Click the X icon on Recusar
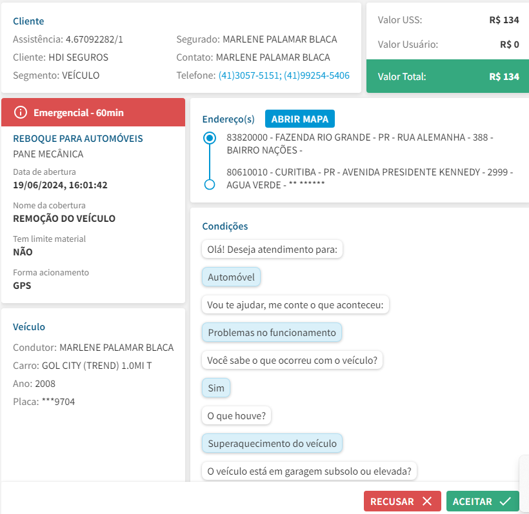The width and height of the screenshot is (529, 514). click(427, 501)
